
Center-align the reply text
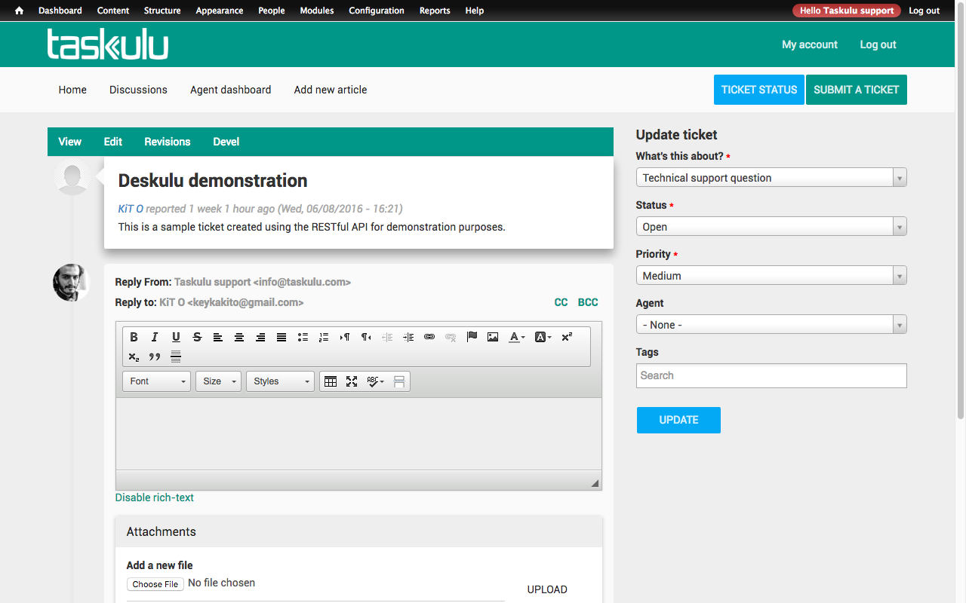coord(239,337)
